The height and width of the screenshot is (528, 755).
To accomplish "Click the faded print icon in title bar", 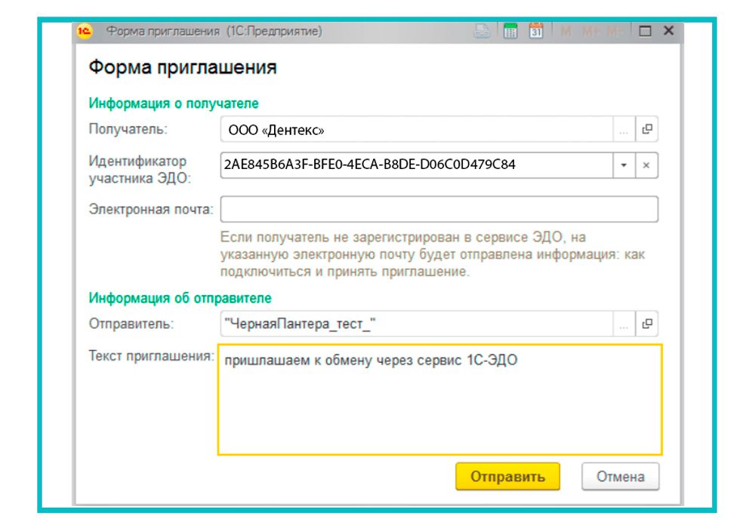I will [x=482, y=31].
